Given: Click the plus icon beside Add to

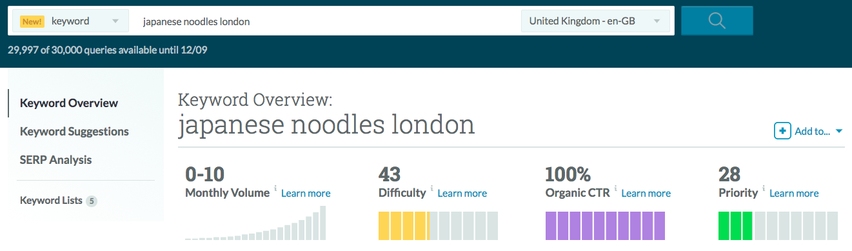Looking at the screenshot, I should 782,131.
